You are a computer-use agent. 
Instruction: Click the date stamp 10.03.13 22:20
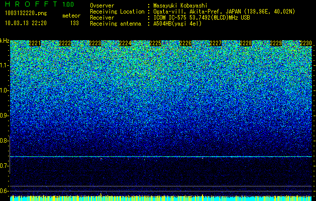[x=26, y=23]
